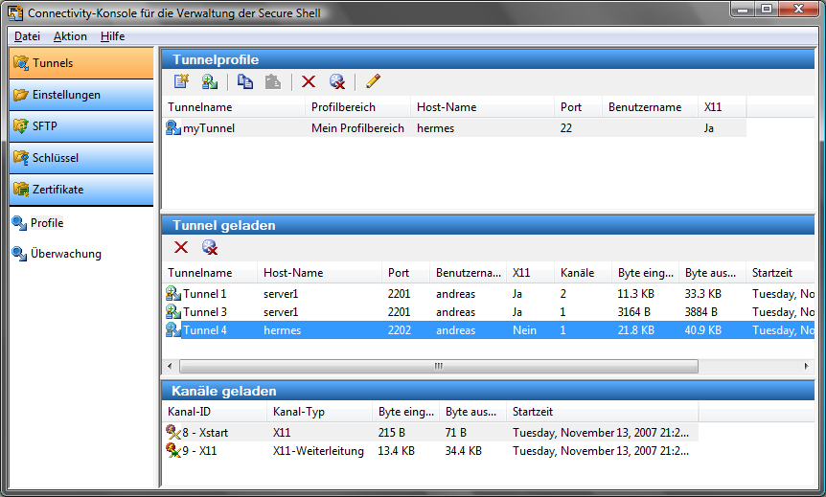The image size is (826, 497).
Task: Sort profiles by Profilbereich column header
Action: coord(357,107)
